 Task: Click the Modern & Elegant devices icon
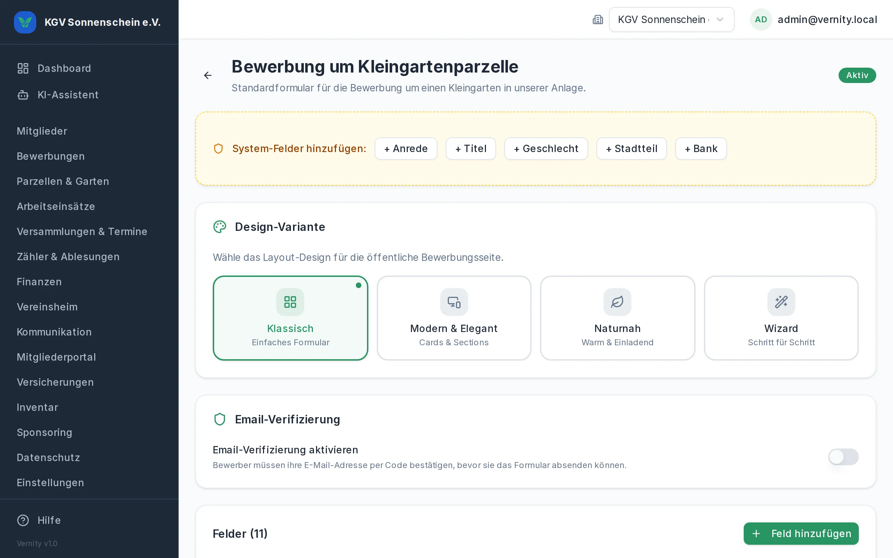pyautogui.click(x=454, y=302)
